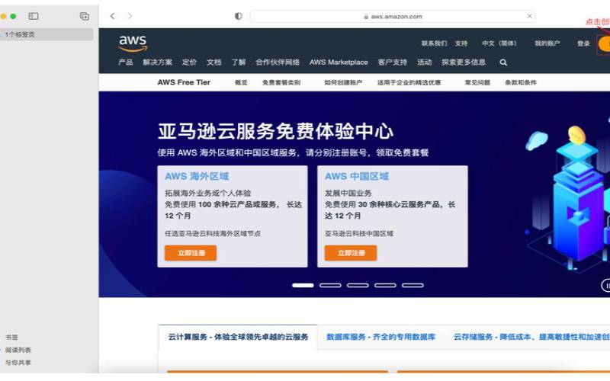
Task: Select the 常见问题 sub-navigation item
Action: (x=477, y=82)
